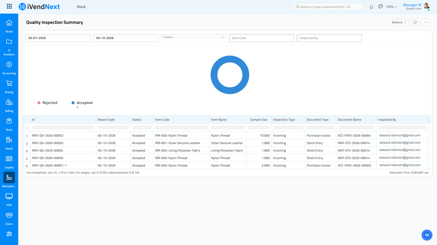Open Retail module in the sidebar
This screenshot has height=245, width=437.
9,143
